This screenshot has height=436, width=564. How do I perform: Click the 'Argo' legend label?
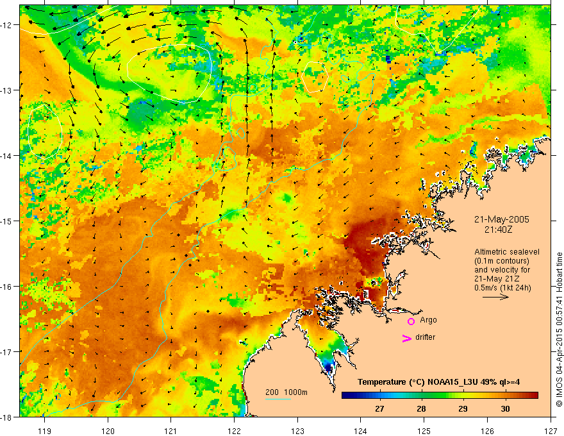[428, 320]
